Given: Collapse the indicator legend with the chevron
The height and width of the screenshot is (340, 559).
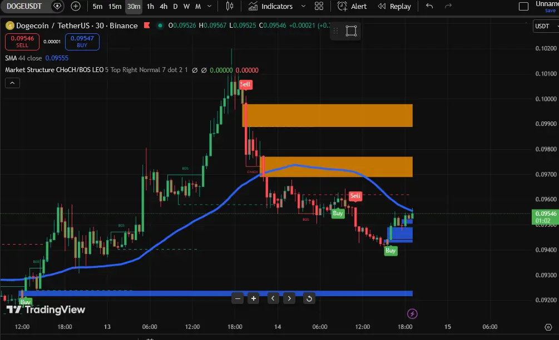Looking at the screenshot, I should [12, 83].
